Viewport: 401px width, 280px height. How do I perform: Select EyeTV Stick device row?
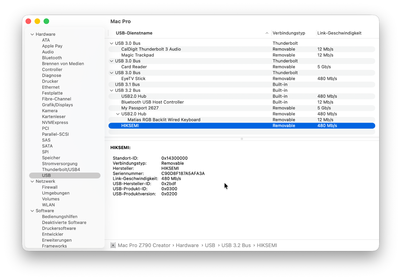(x=242, y=79)
